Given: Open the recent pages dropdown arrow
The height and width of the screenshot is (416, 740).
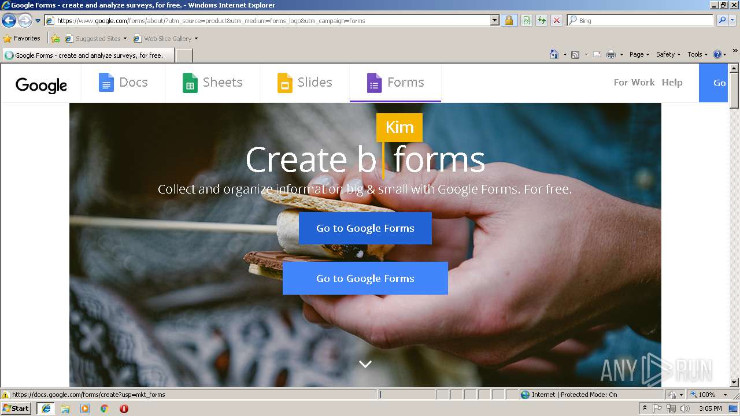Looking at the screenshot, I should (38, 21).
